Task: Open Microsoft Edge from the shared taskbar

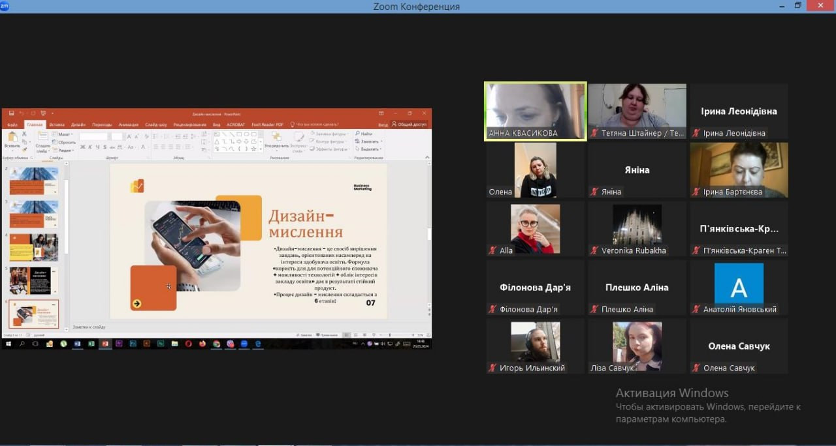Action: tap(258, 344)
